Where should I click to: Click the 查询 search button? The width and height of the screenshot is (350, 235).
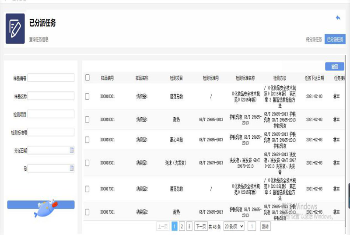41,204
